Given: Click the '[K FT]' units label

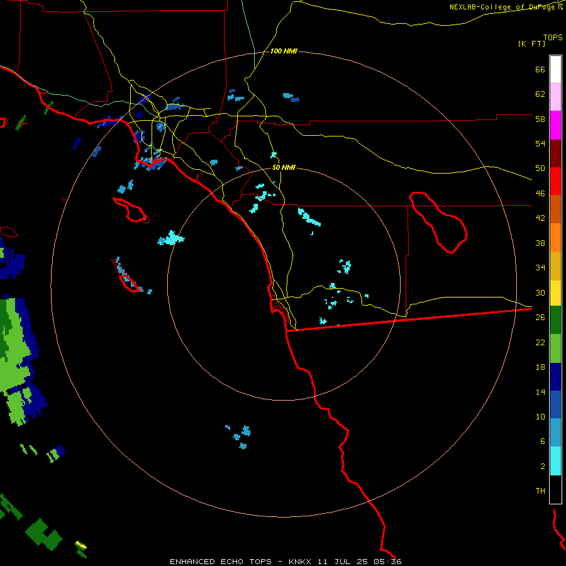Looking at the screenshot, I should (532, 43).
